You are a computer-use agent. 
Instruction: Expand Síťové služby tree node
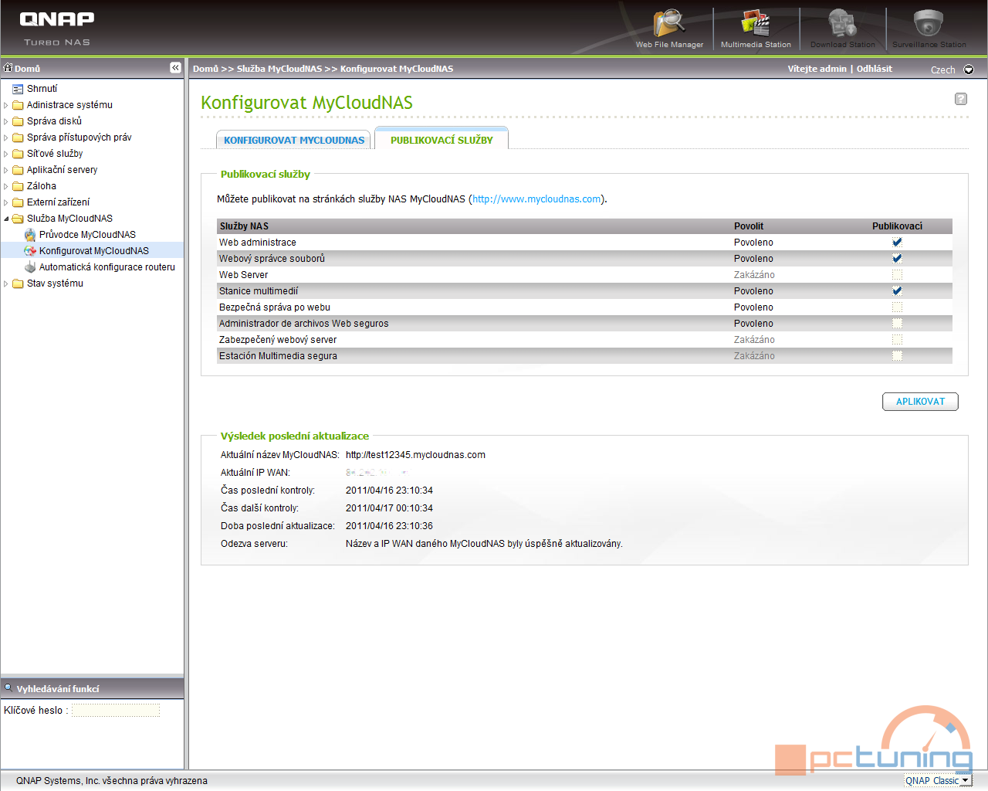(x=6, y=154)
